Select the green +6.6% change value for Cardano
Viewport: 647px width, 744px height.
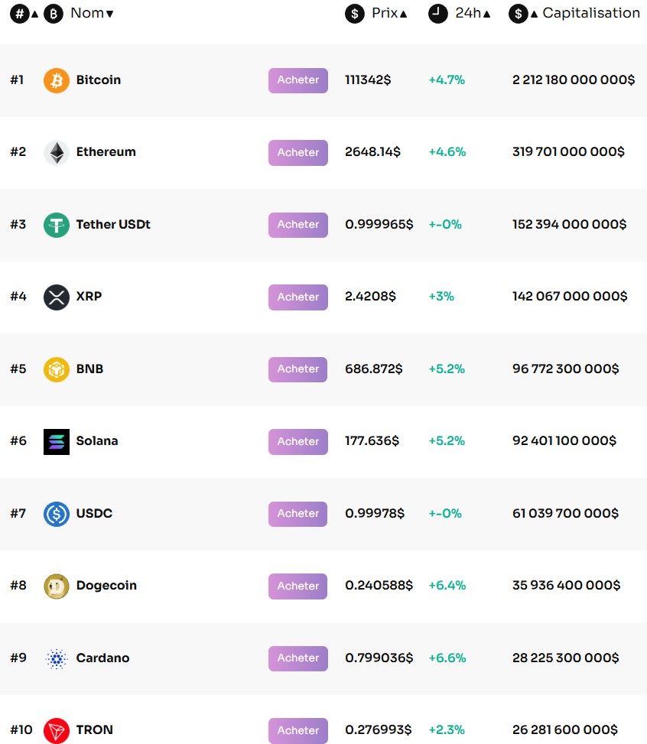(x=447, y=658)
